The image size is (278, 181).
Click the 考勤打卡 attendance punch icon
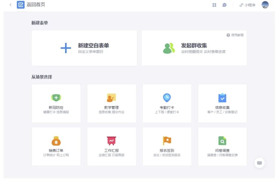tap(167, 98)
